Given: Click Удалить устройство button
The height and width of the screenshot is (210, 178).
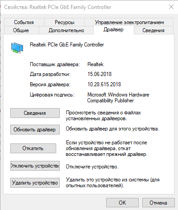Looking at the screenshot, I should pyautogui.click(x=35, y=183).
